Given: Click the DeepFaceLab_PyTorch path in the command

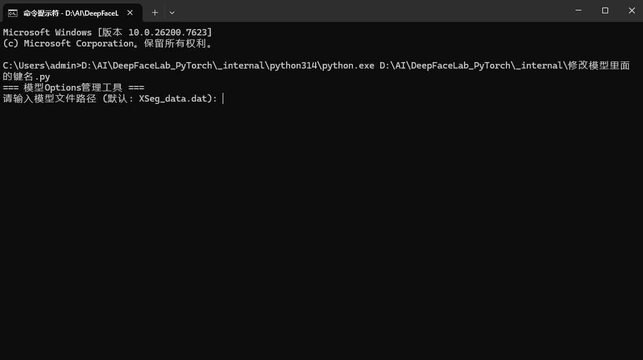Looking at the screenshot, I should (157, 66).
